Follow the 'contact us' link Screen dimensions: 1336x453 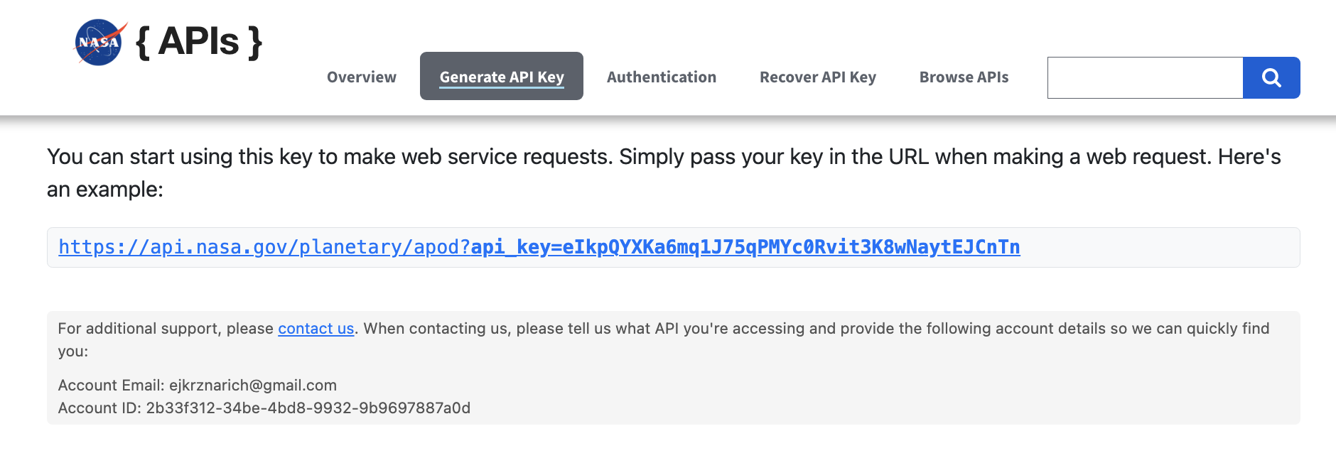(x=316, y=329)
